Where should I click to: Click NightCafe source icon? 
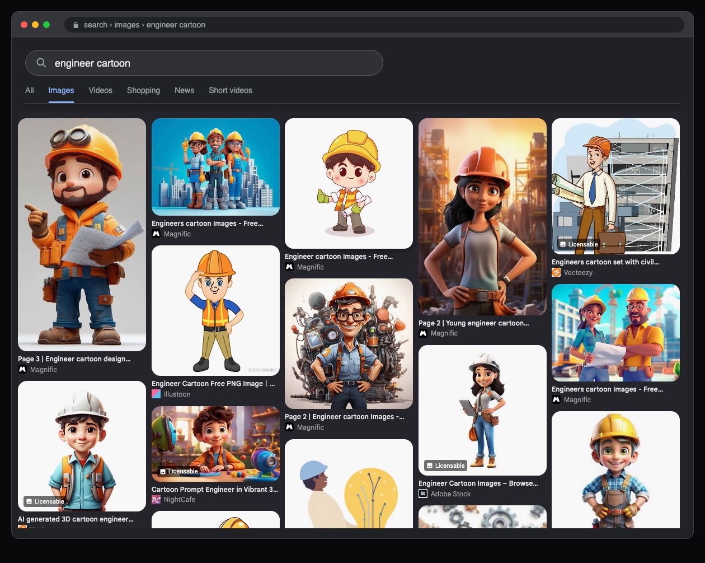156,499
